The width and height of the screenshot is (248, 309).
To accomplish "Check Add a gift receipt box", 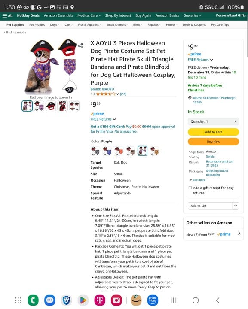I will pos(190,188).
